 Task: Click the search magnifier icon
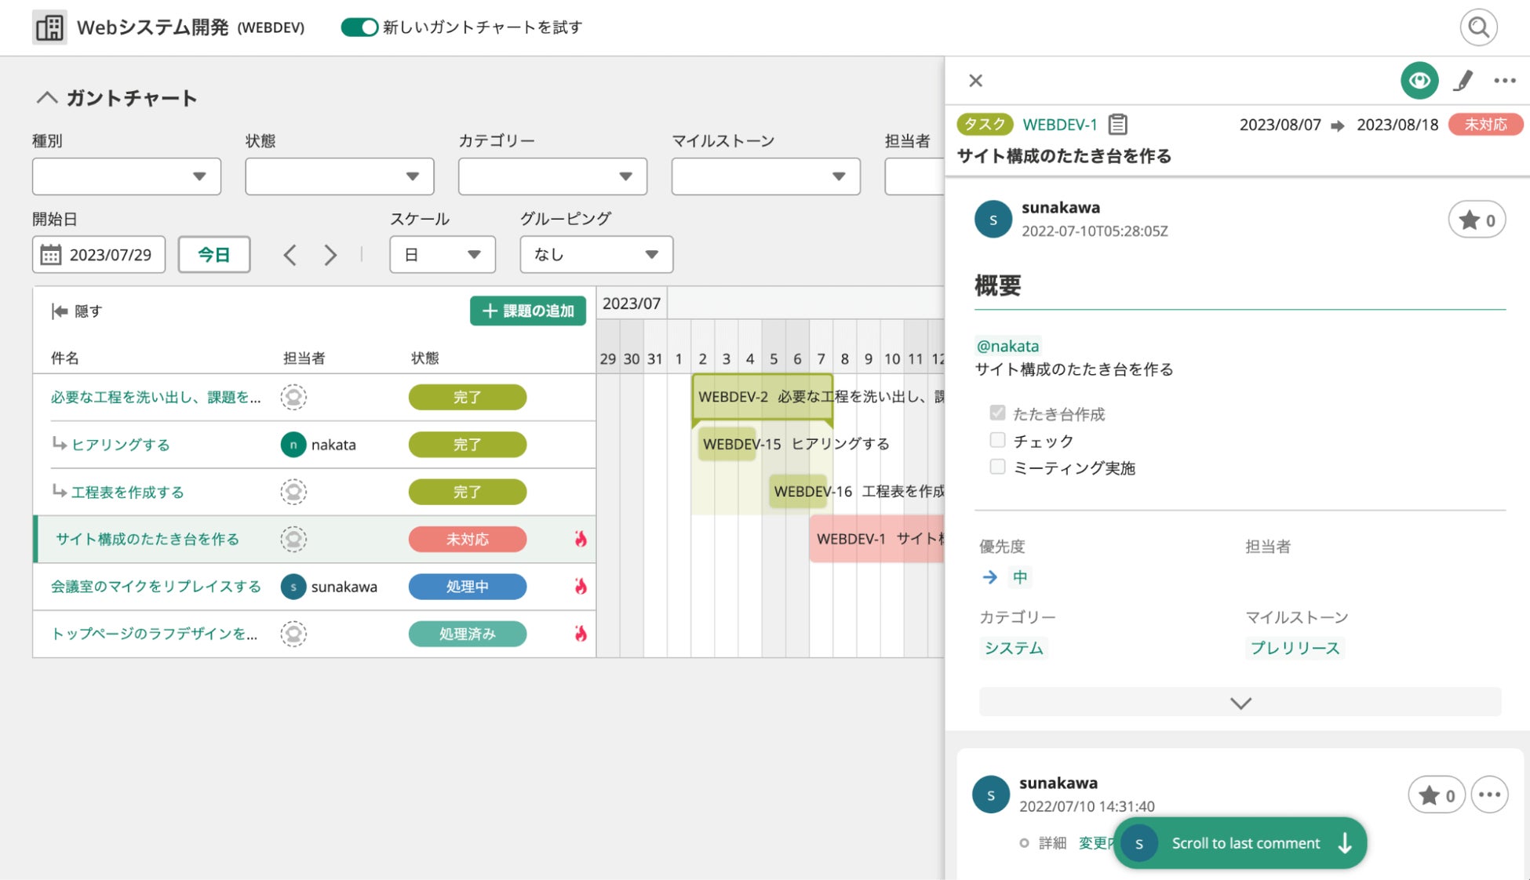click(1478, 27)
